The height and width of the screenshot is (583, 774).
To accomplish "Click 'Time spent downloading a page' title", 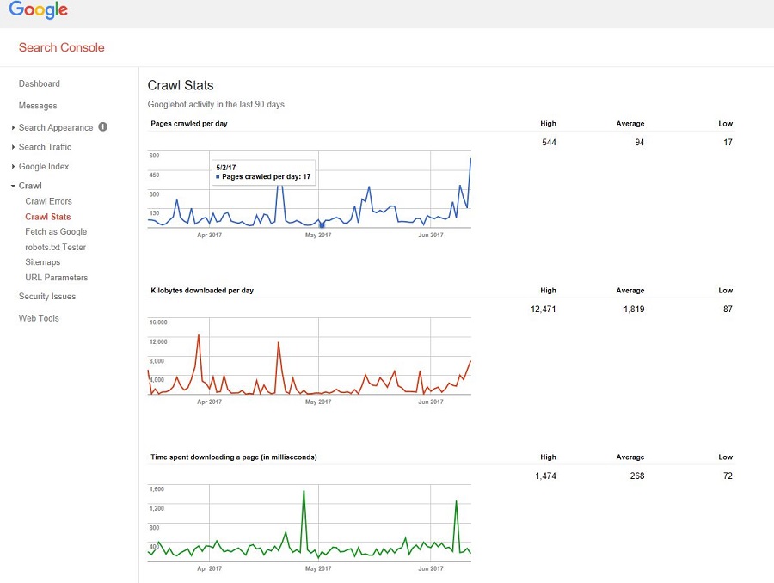I will [x=233, y=457].
